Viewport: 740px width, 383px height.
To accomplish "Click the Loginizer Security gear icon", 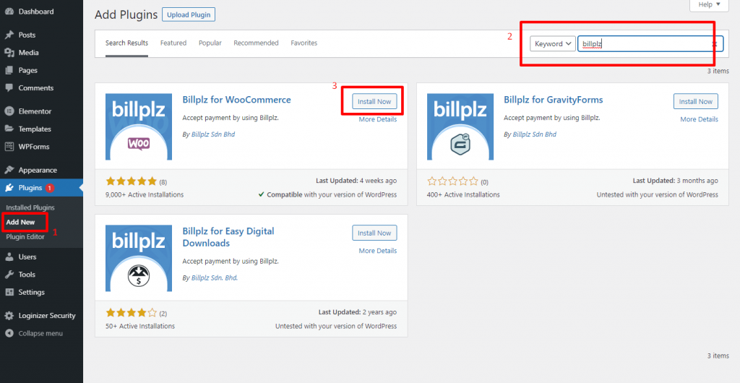I will 9,316.
